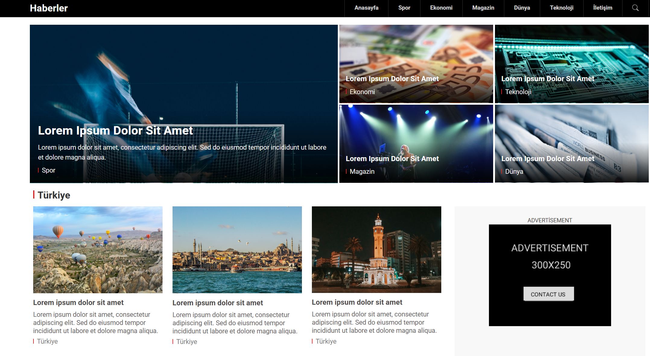Open the featured Spor headline article
The width and height of the screenshot is (650, 356).
(x=115, y=131)
